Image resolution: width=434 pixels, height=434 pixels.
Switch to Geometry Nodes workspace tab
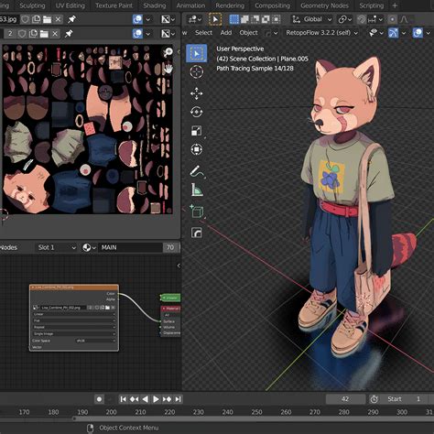(x=324, y=5)
